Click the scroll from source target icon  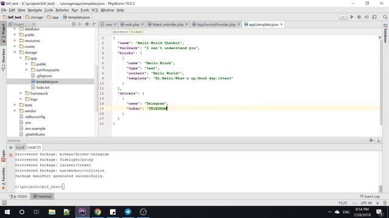(x=74, y=24)
